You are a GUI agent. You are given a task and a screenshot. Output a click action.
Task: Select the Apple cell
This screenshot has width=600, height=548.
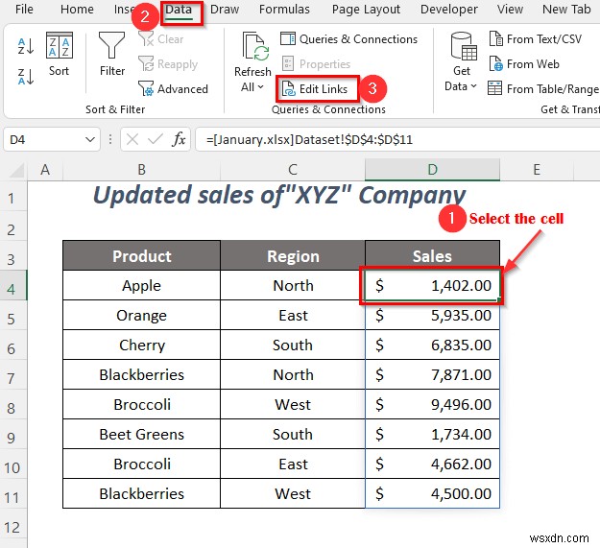coord(141,286)
